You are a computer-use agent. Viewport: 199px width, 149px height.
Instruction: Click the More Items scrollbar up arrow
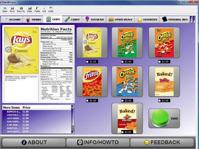(x=73, y=106)
